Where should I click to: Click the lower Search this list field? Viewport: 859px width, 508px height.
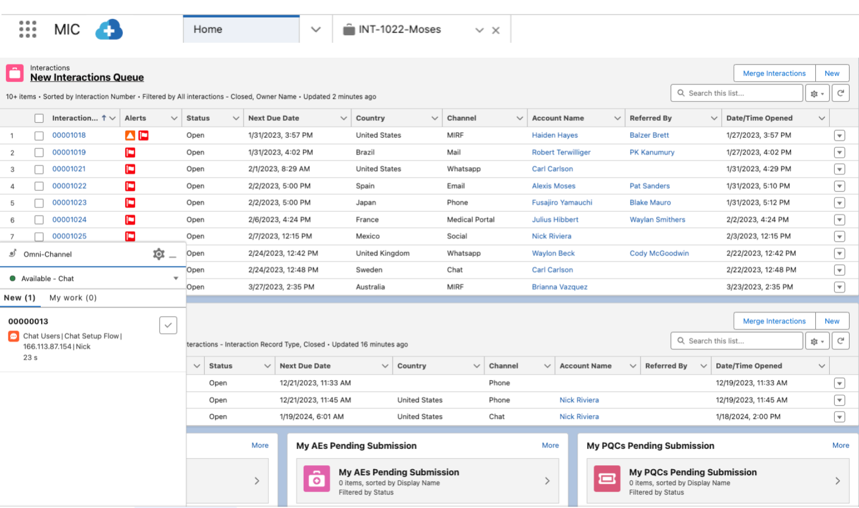[x=737, y=341]
